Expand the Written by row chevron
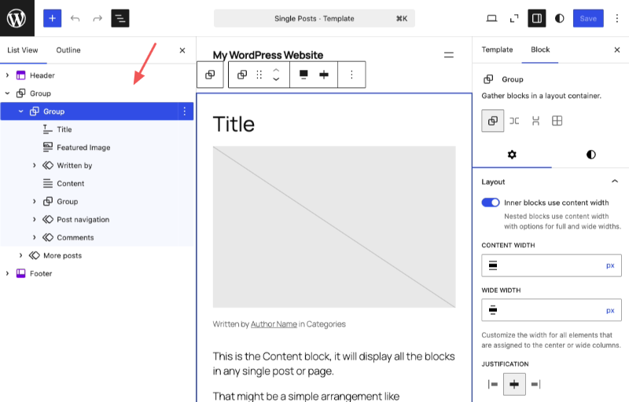This screenshot has width=629, height=402. pos(34,166)
